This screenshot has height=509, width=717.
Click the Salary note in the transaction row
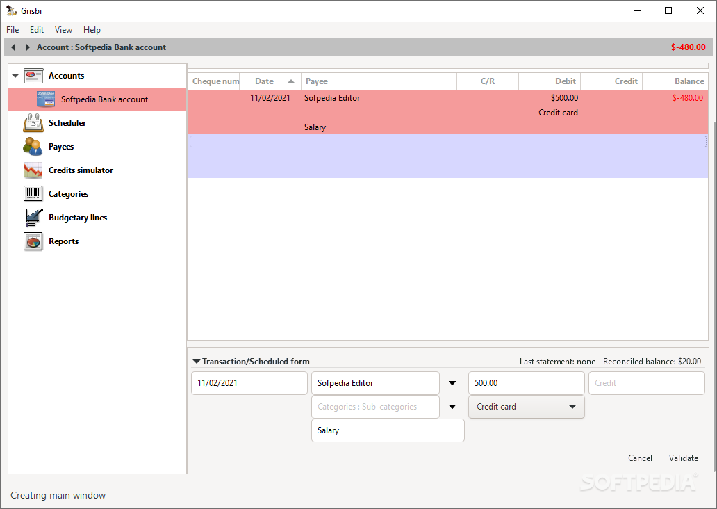click(315, 127)
